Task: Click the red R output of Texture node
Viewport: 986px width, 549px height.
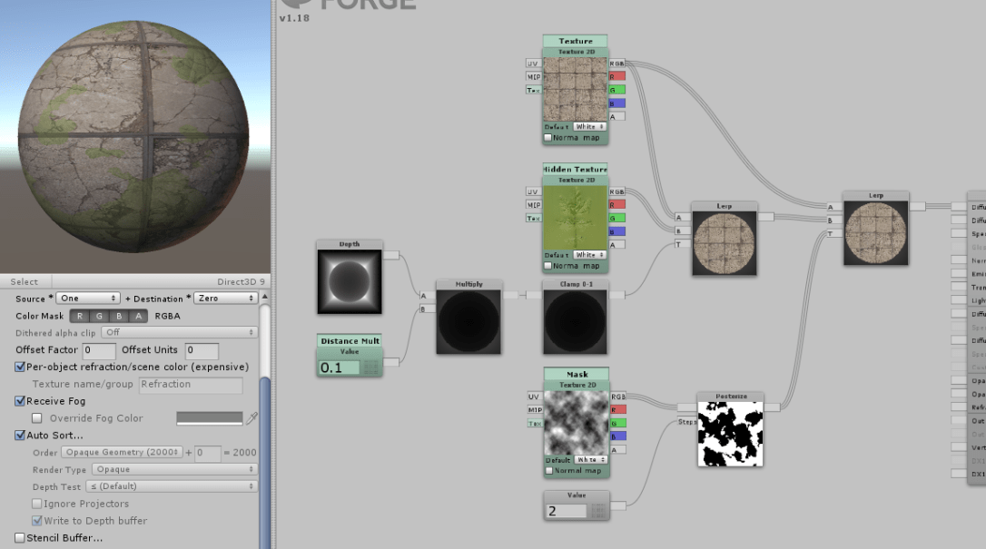Action: tap(617, 76)
